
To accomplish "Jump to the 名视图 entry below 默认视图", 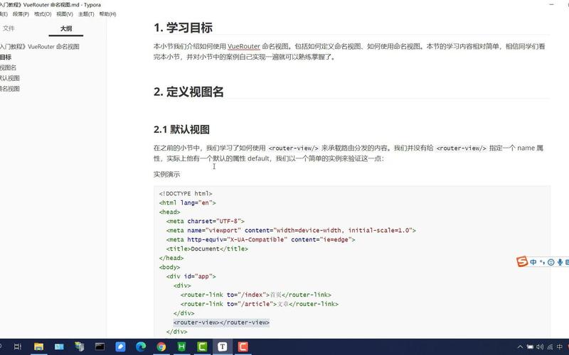I will 10,88.
